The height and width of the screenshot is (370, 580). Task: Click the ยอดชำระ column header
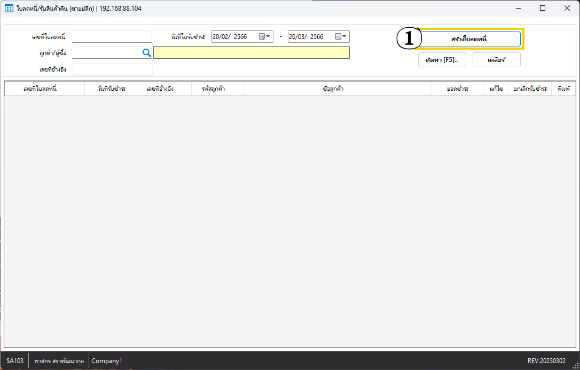click(457, 89)
